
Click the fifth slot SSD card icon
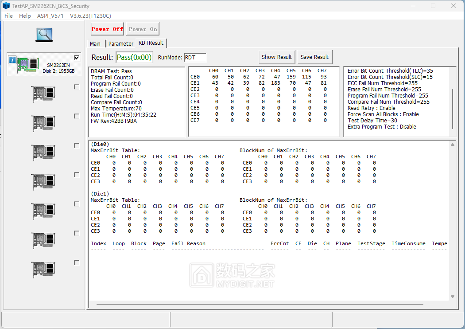pos(43,182)
